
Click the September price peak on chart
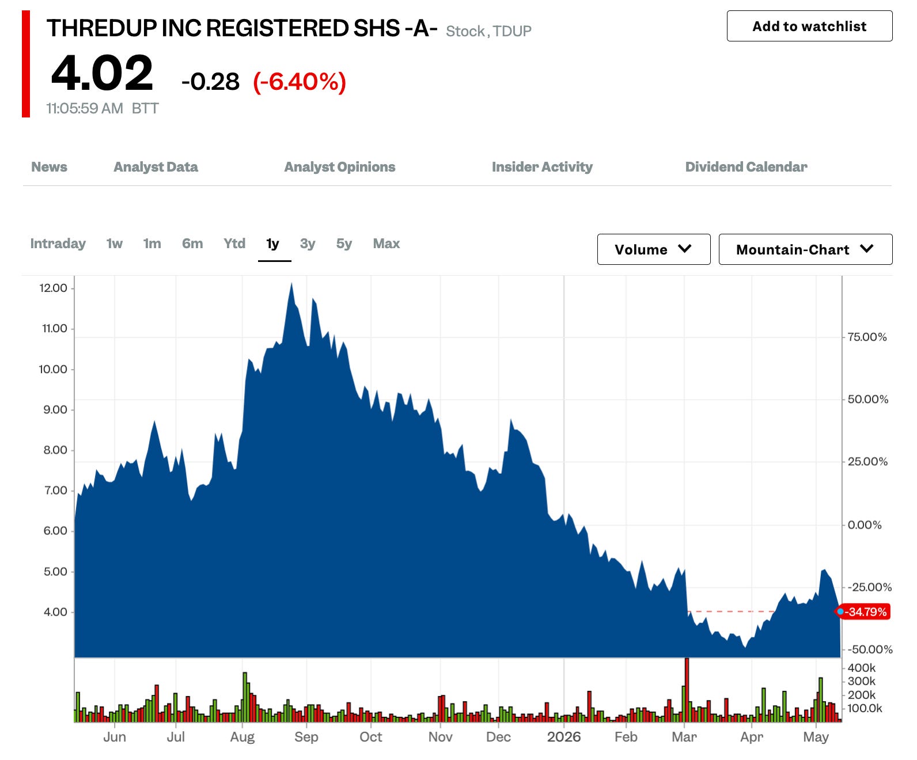(x=291, y=284)
